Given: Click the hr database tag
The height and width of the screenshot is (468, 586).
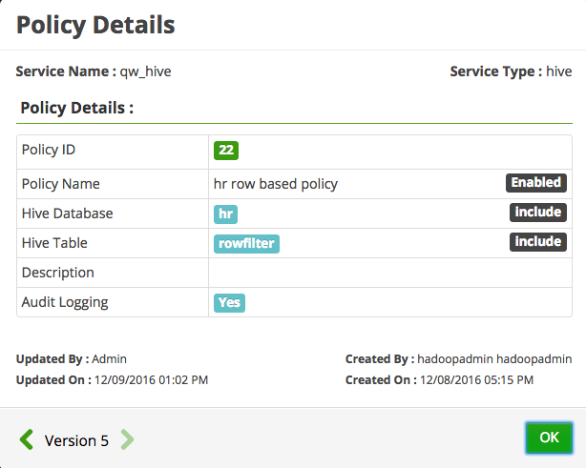Looking at the screenshot, I should click(x=226, y=214).
